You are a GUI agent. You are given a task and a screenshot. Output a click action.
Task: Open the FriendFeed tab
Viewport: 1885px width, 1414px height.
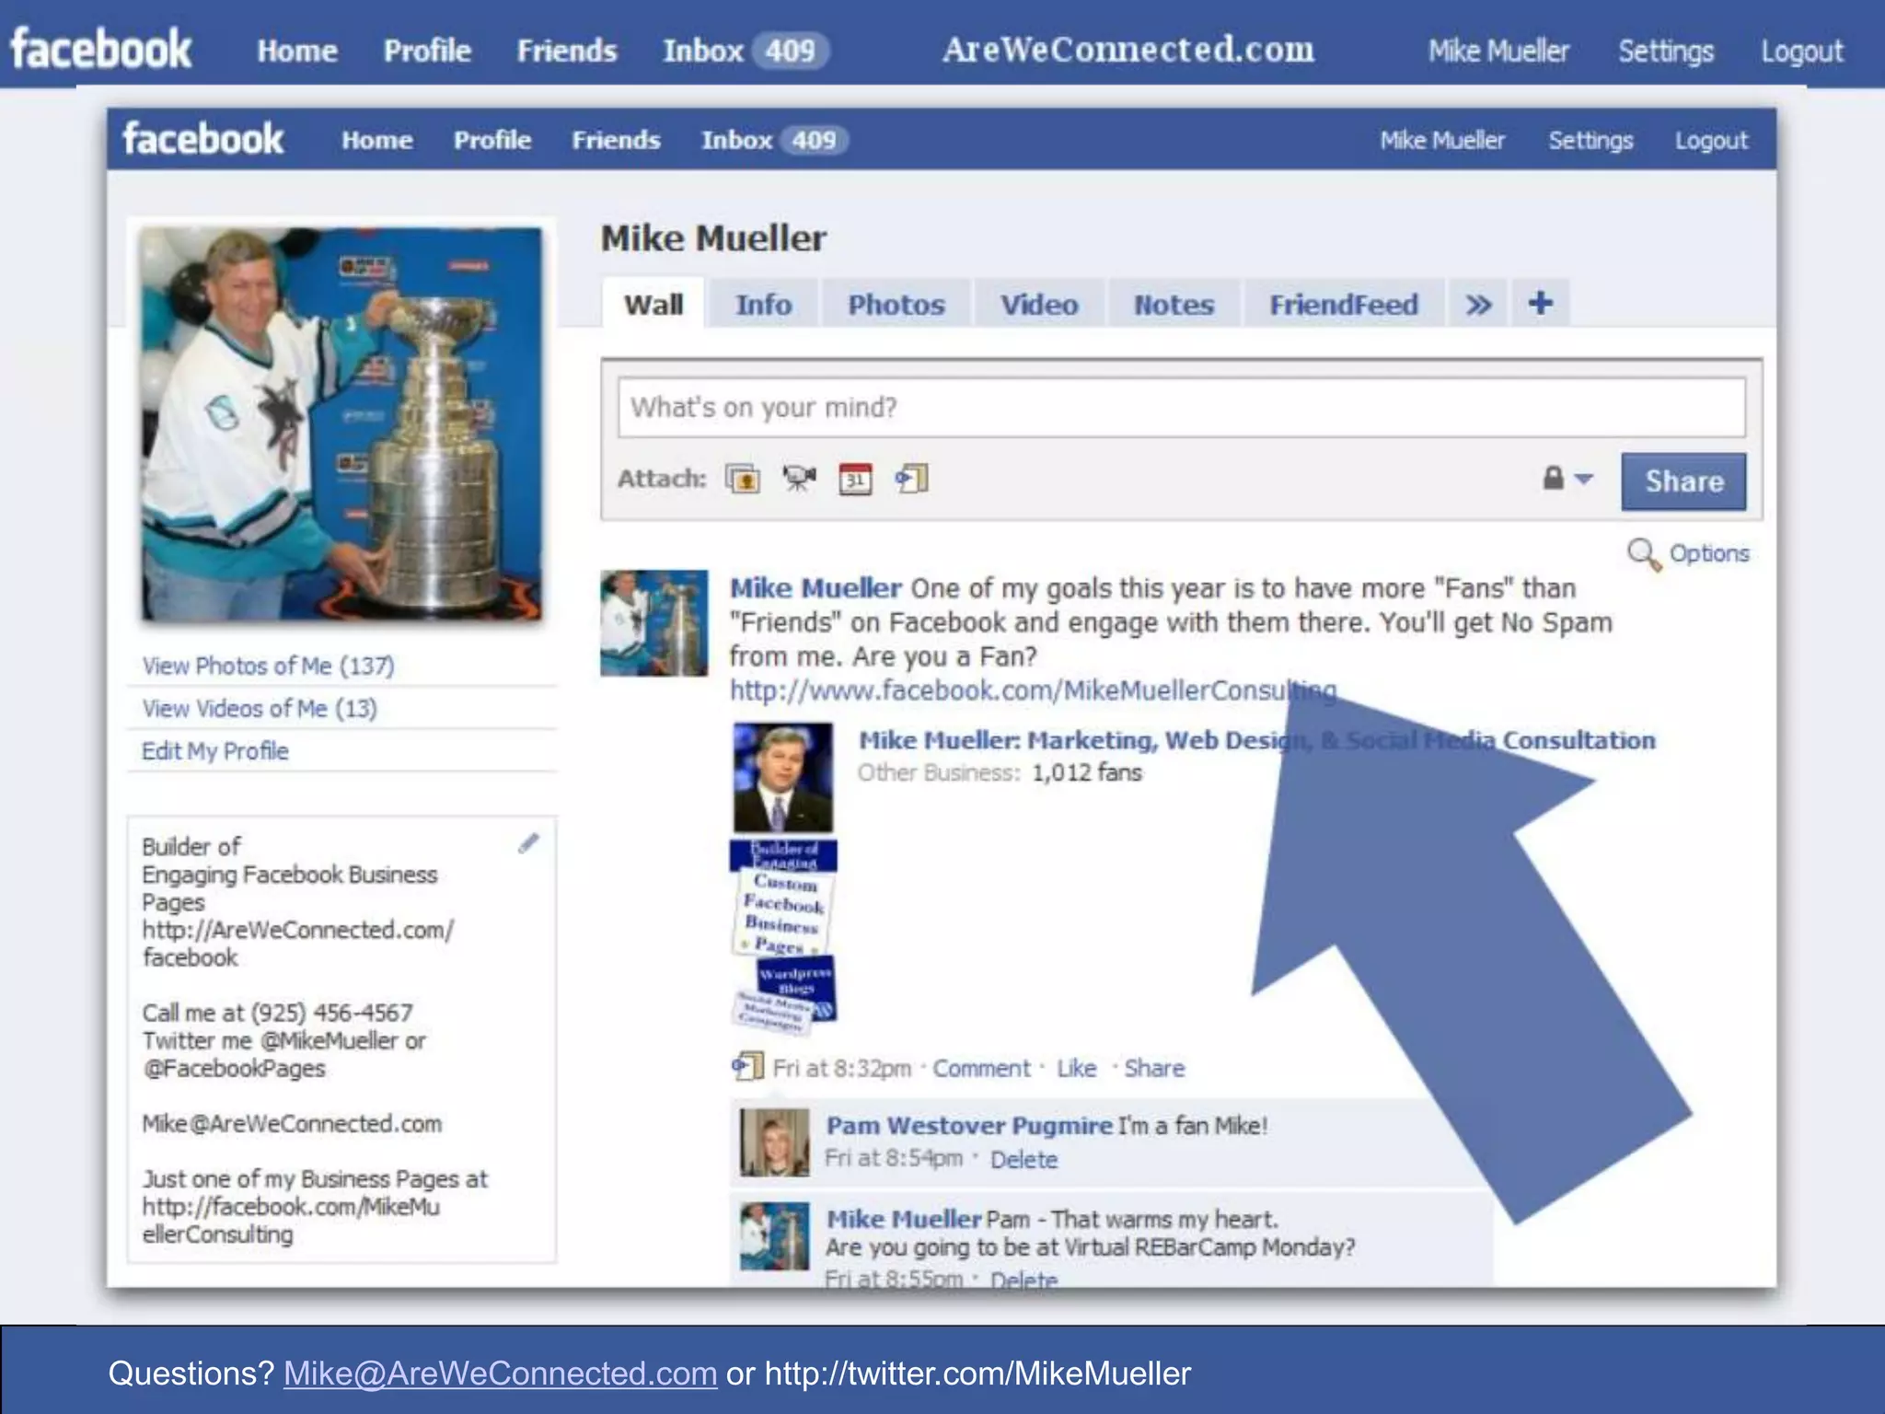pyautogui.click(x=1343, y=305)
